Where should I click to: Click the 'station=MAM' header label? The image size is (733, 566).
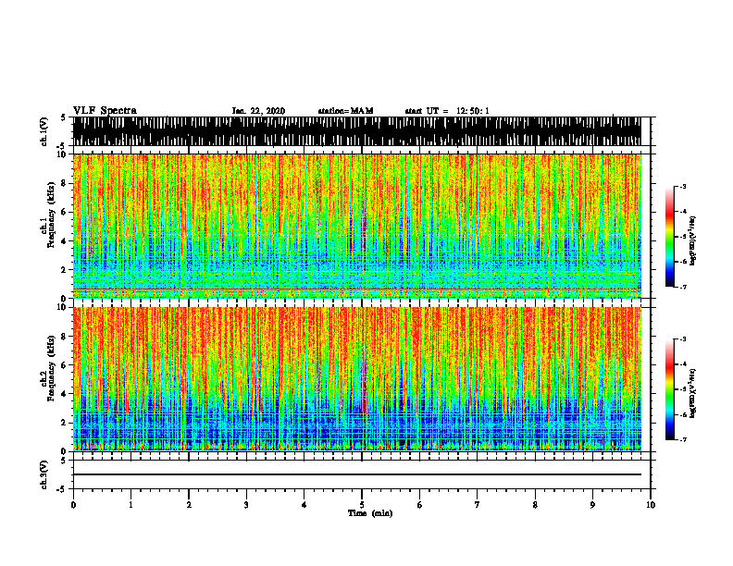(345, 111)
